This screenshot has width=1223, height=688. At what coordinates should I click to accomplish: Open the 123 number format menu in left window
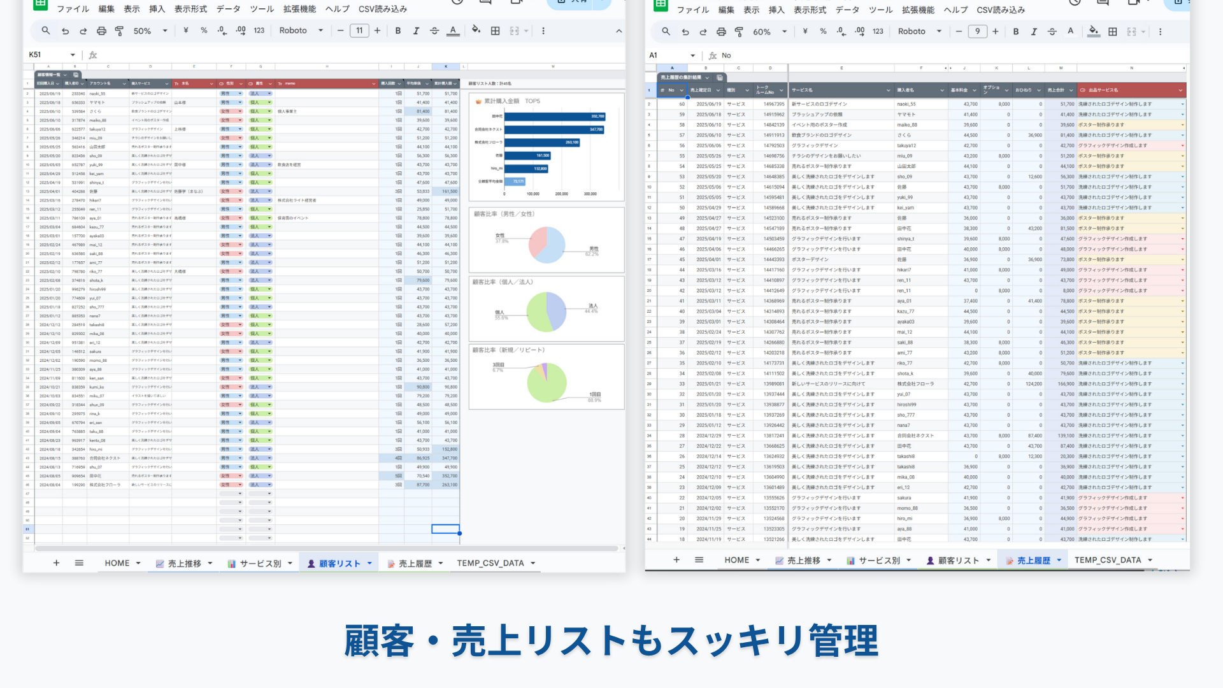point(259,31)
